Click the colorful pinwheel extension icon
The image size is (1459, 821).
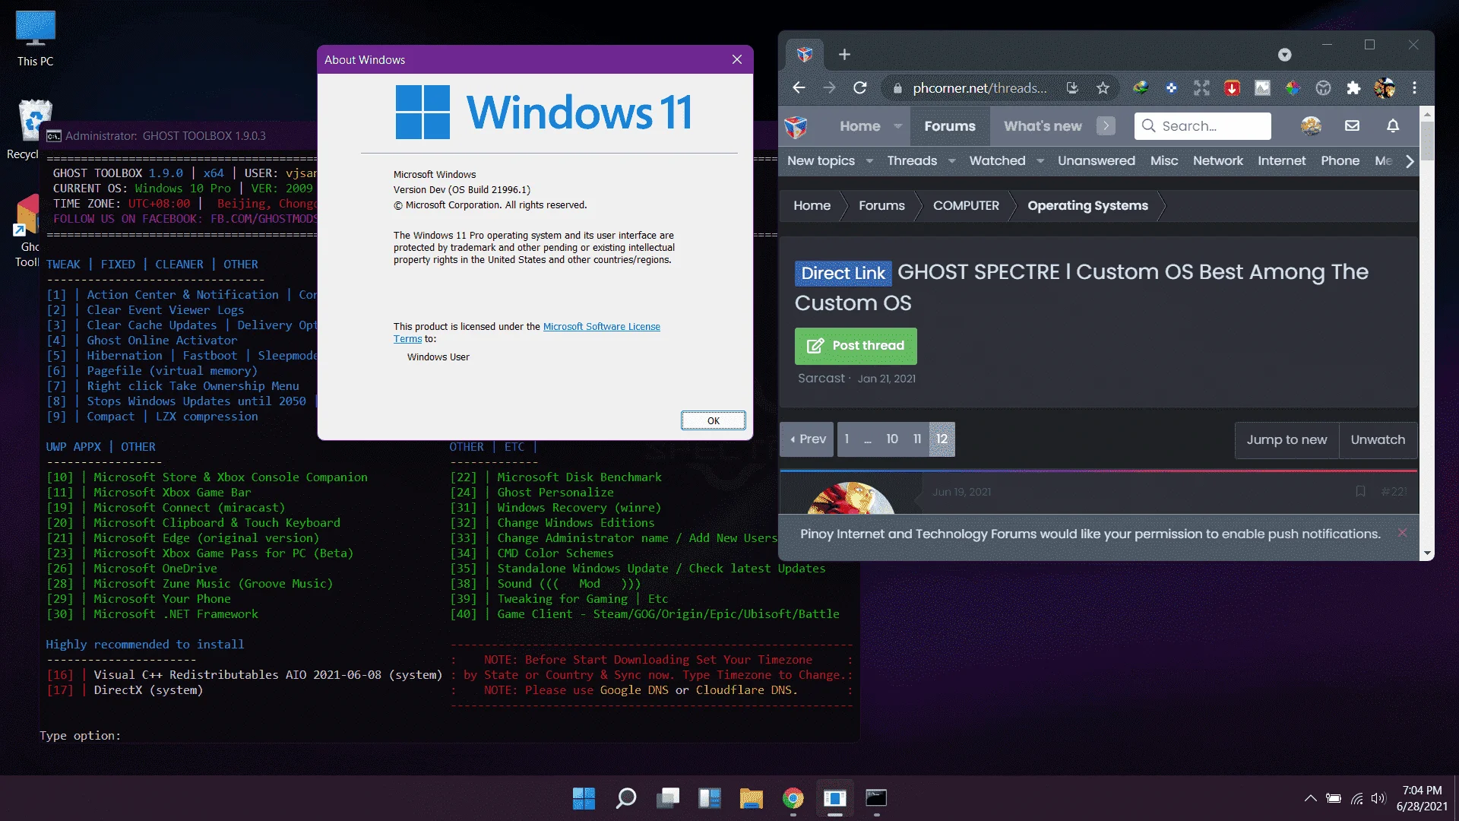coord(1293,88)
